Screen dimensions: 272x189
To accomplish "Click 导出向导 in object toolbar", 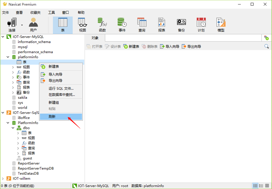I will (191, 46).
